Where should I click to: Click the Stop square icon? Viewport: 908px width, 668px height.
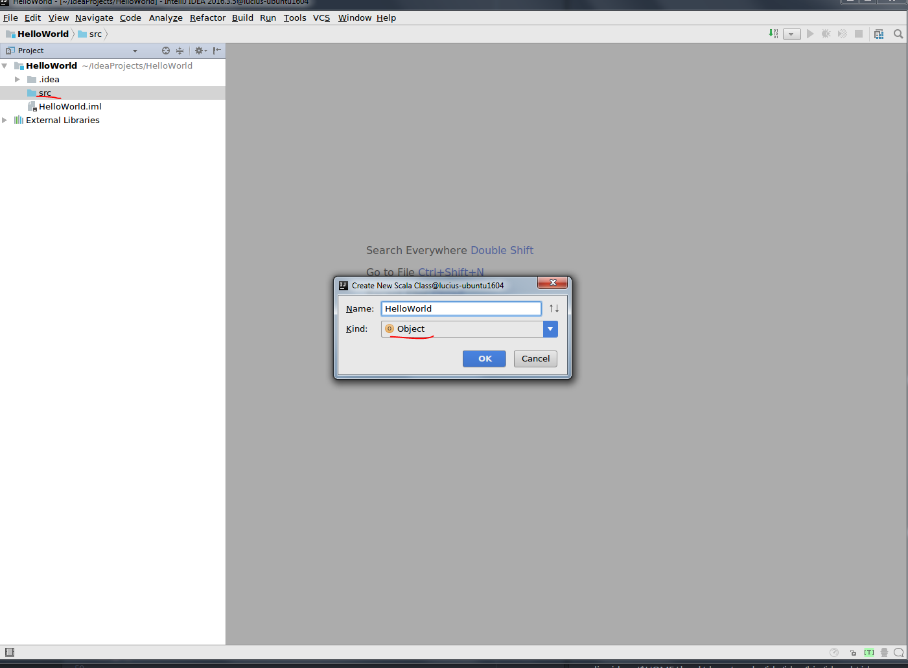click(x=859, y=34)
